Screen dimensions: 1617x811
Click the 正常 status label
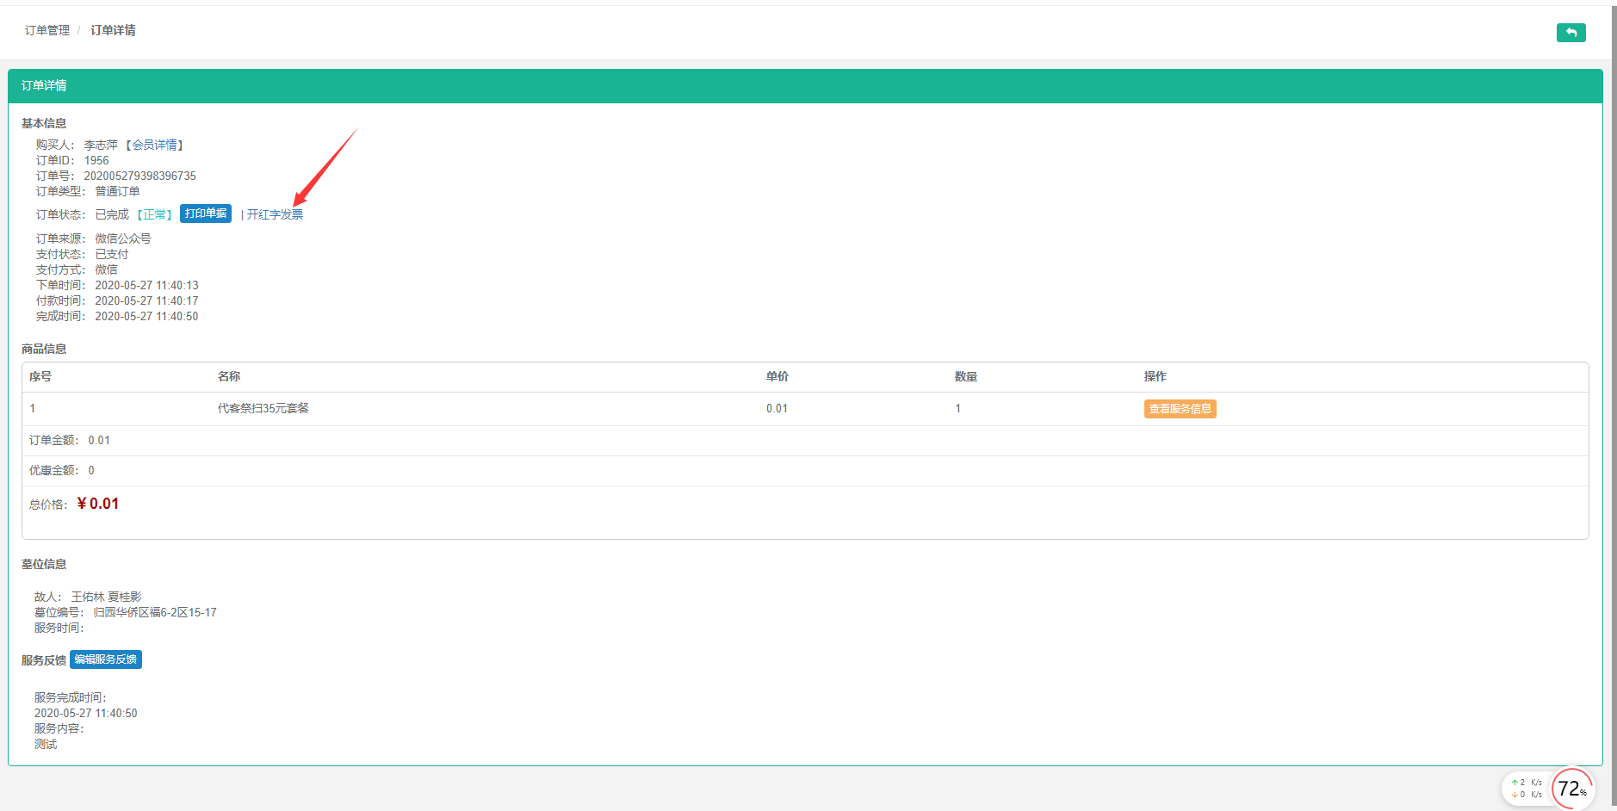[x=155, y=214]
